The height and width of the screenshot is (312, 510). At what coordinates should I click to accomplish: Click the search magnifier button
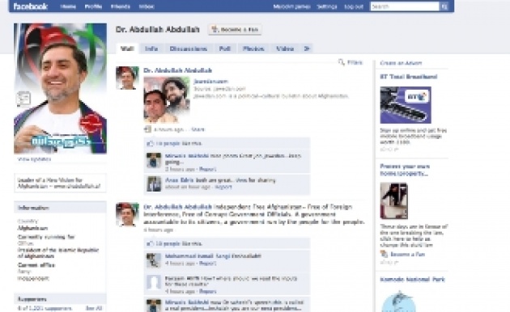coord(444,6)
